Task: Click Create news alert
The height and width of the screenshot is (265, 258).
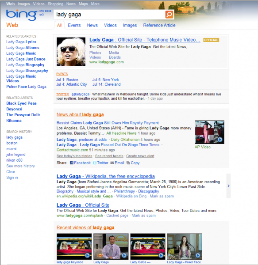Action: click(140, 156)
